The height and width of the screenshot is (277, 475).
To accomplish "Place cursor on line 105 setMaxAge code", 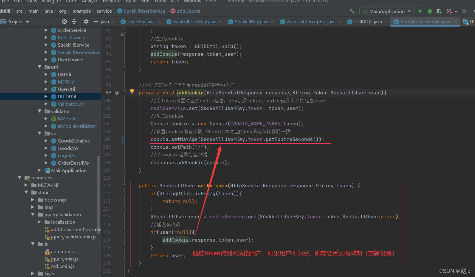I will click(237, 139).
